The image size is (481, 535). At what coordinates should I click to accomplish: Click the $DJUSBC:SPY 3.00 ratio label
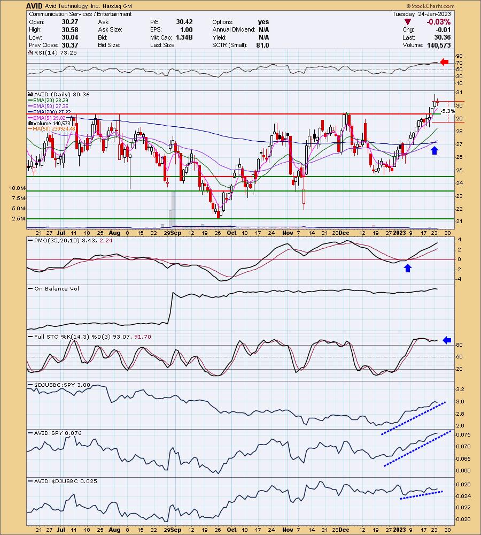point(62,385)
